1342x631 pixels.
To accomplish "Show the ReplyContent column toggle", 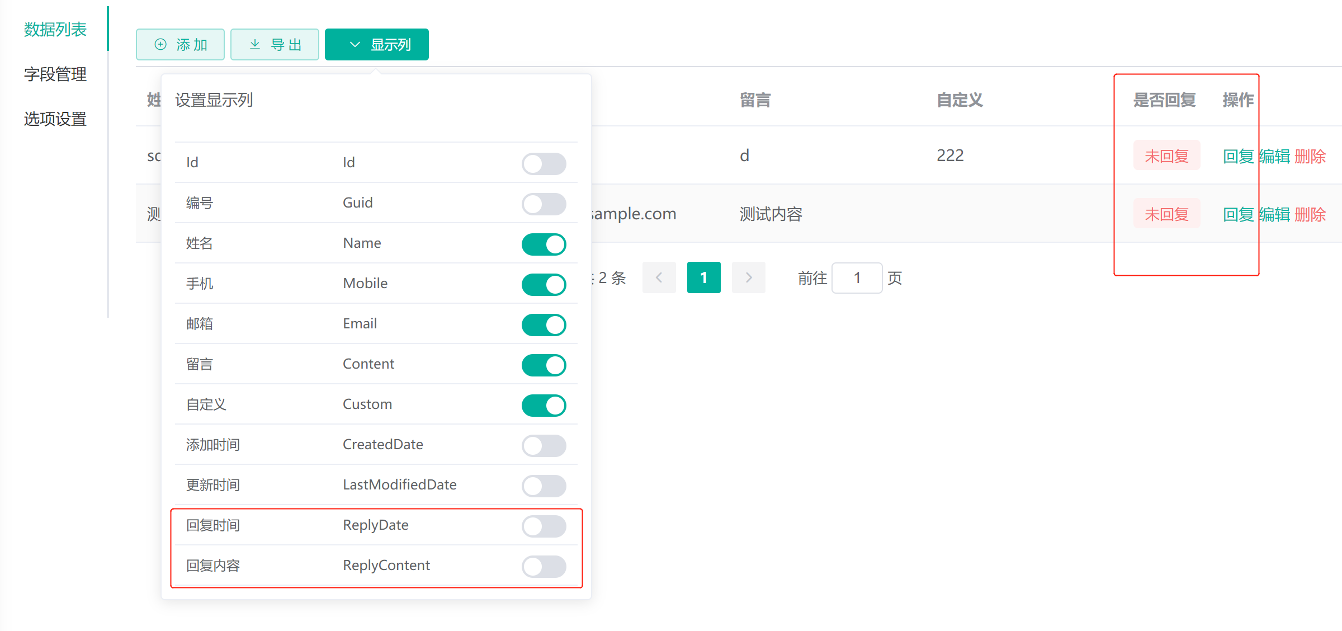I will 544,567.
